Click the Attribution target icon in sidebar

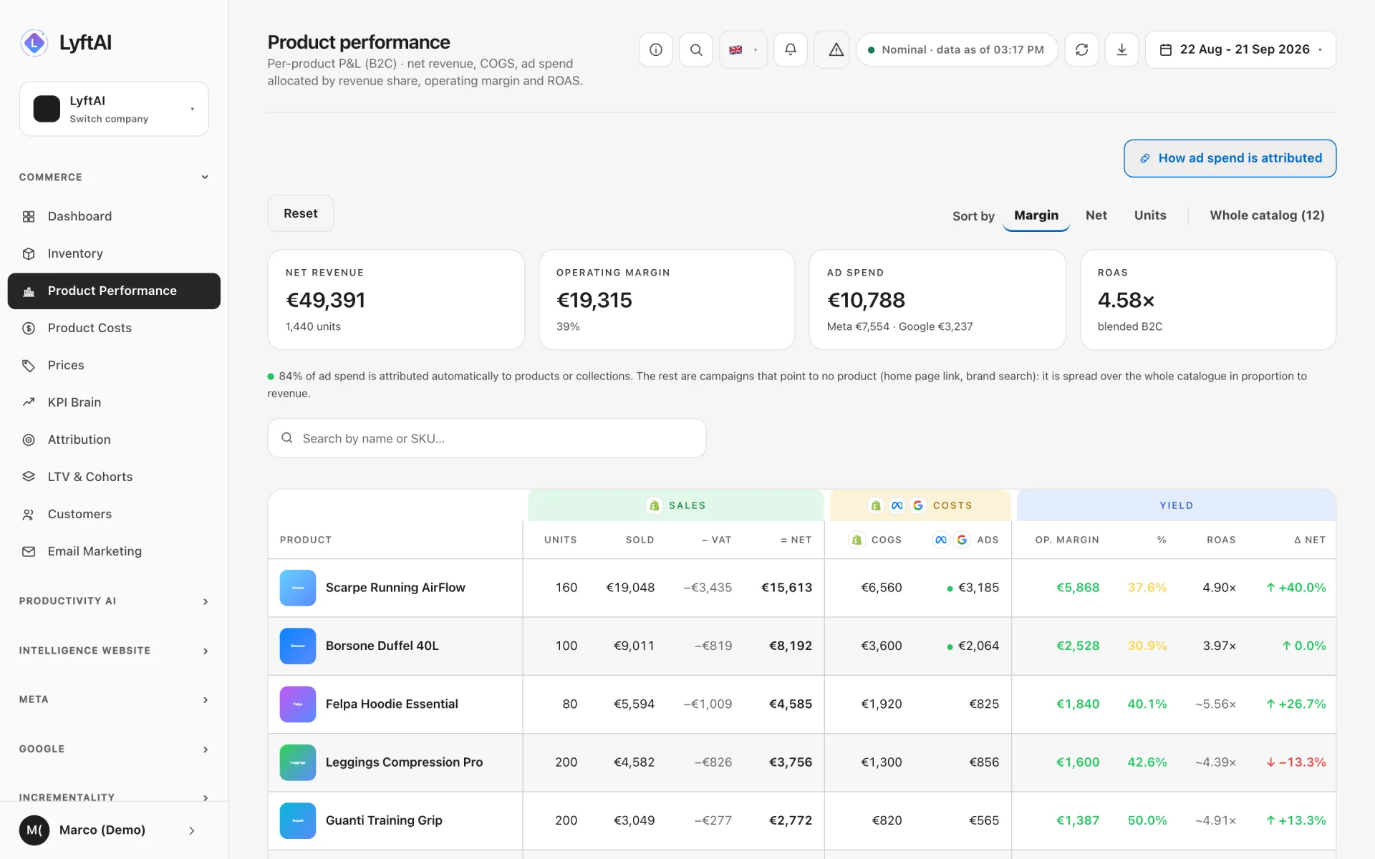pyautogui.click(x=29, y=440)
